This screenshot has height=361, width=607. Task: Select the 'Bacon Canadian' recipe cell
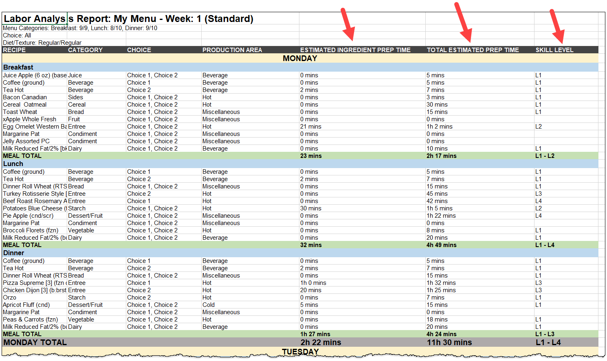coord(25,97)
